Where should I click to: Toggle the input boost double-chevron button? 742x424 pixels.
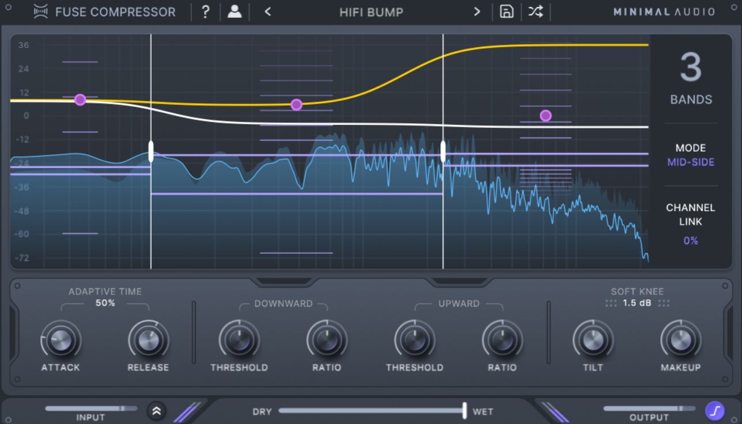[x=156, y=410]
